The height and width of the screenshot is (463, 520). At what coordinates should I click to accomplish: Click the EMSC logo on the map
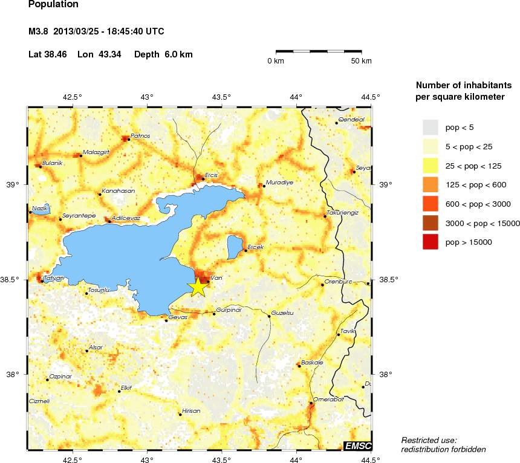358,445
